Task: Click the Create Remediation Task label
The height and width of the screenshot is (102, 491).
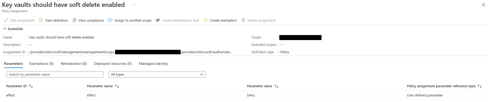Action: [x=181, y=20]
